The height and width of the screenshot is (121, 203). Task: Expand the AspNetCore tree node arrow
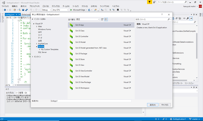pos(37,44)
